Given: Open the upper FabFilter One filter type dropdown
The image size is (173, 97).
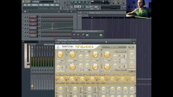Looking at the screenshot, I should click(121, 51).
